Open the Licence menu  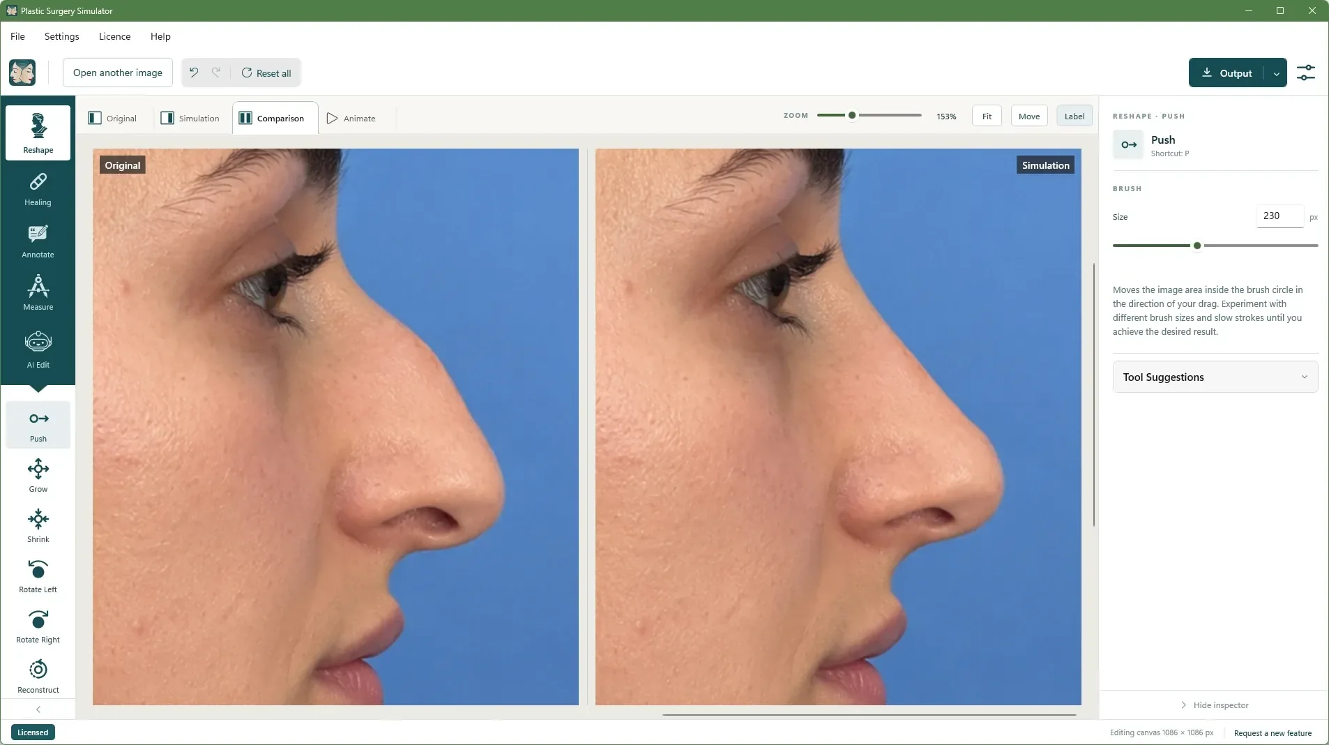click(114, 36)
